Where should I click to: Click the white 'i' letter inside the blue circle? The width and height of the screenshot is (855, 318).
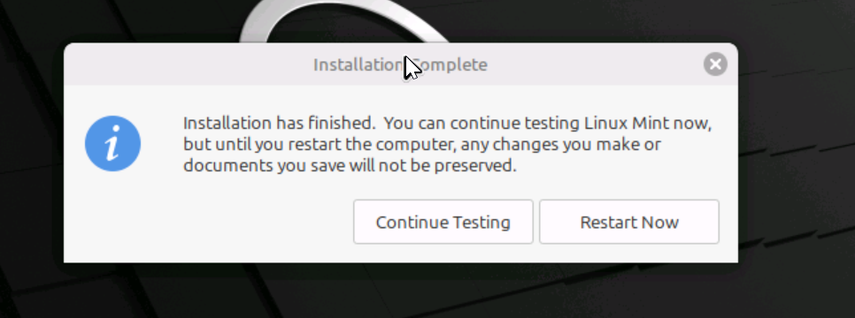coord(112,144)
